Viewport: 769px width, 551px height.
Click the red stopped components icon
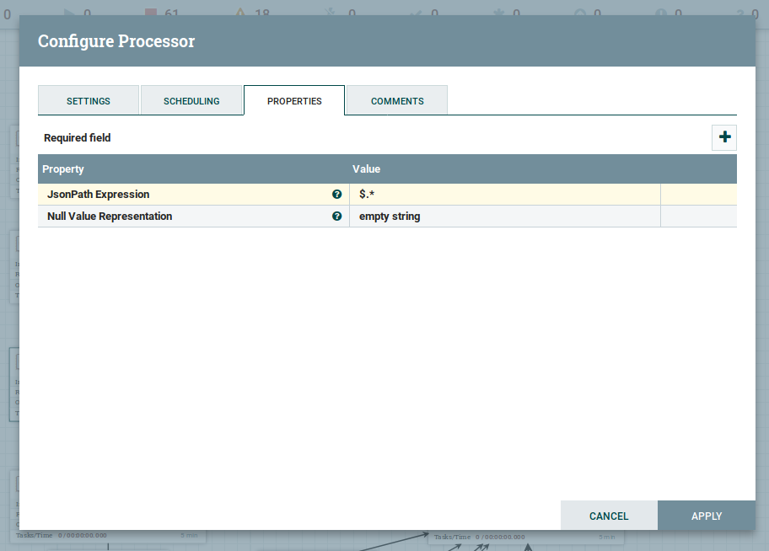[151, 13]
